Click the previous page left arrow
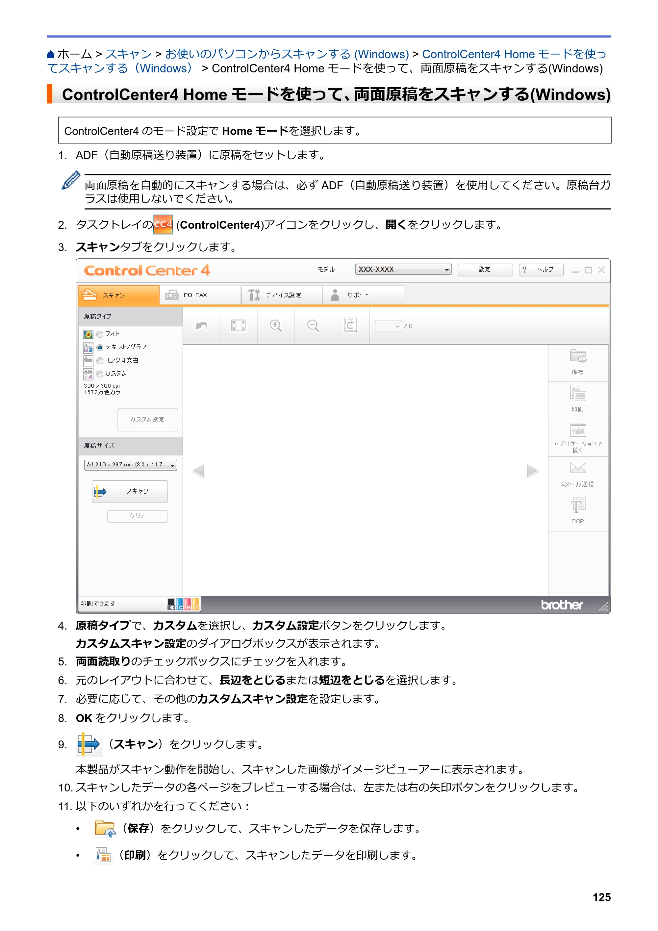Image resolution: width=658 pixels, height=931 pixels. point(198,471)
